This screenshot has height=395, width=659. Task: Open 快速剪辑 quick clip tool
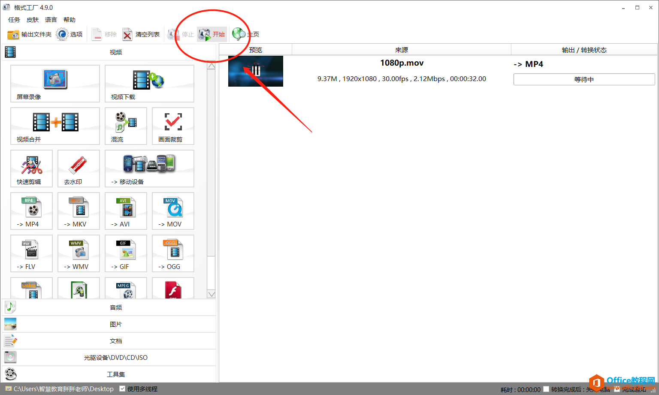pos(31,169)
